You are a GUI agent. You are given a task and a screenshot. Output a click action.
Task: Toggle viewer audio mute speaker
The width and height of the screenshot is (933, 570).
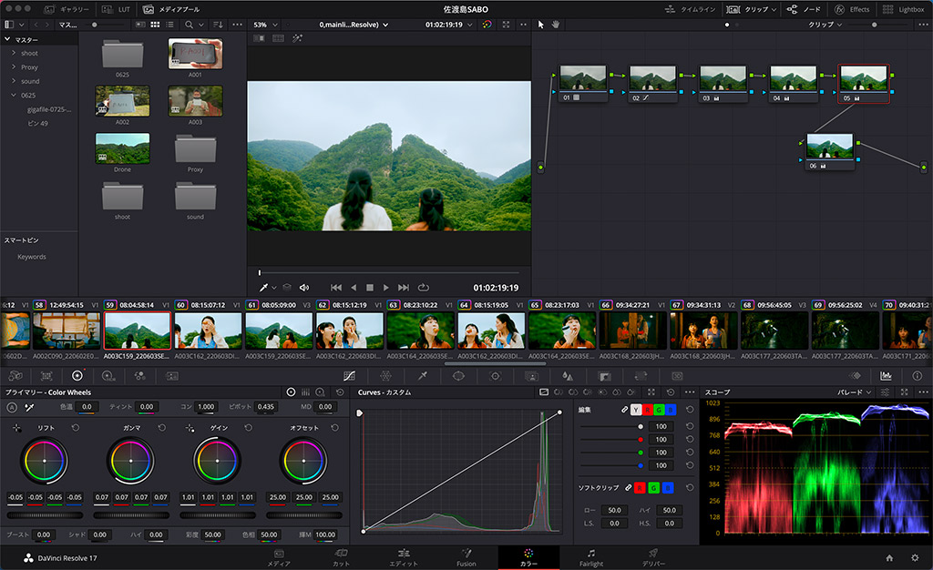click(304, 288)
